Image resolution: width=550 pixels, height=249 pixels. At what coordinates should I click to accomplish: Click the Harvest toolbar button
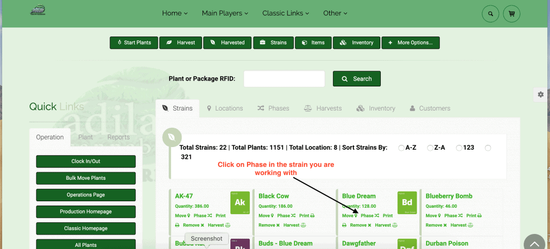click(x=181, y=43)
